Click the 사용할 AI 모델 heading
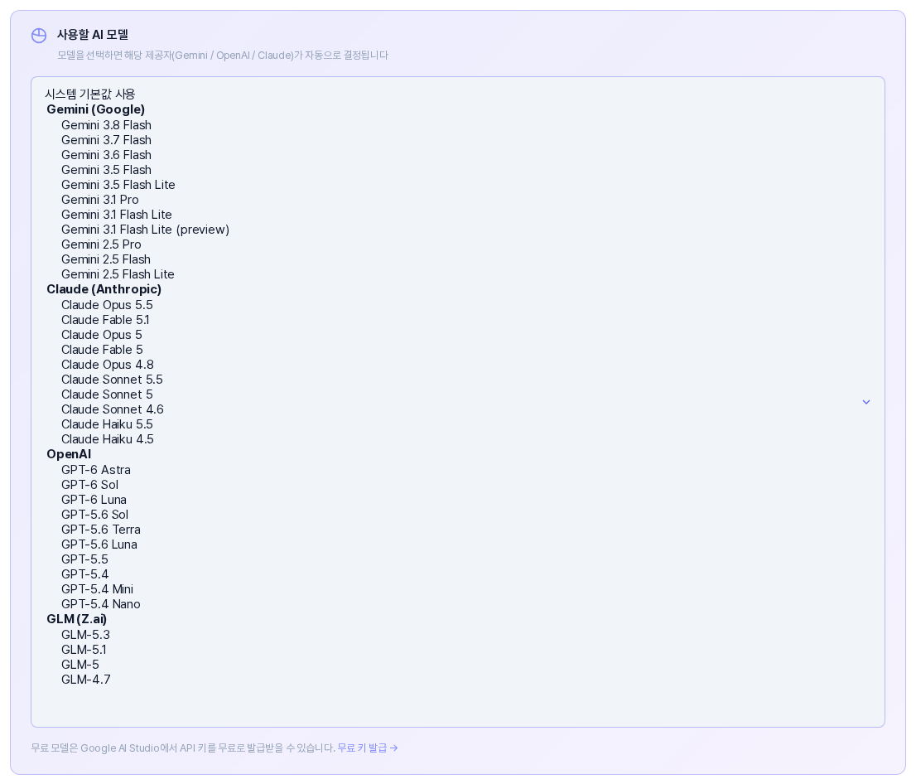The height and width of the screenshot is (784, 916). tap(92, 35)
